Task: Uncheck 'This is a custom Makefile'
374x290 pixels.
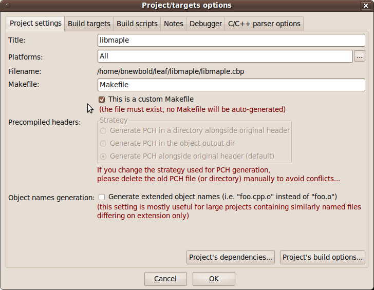Action: click(x=102, y=100)
